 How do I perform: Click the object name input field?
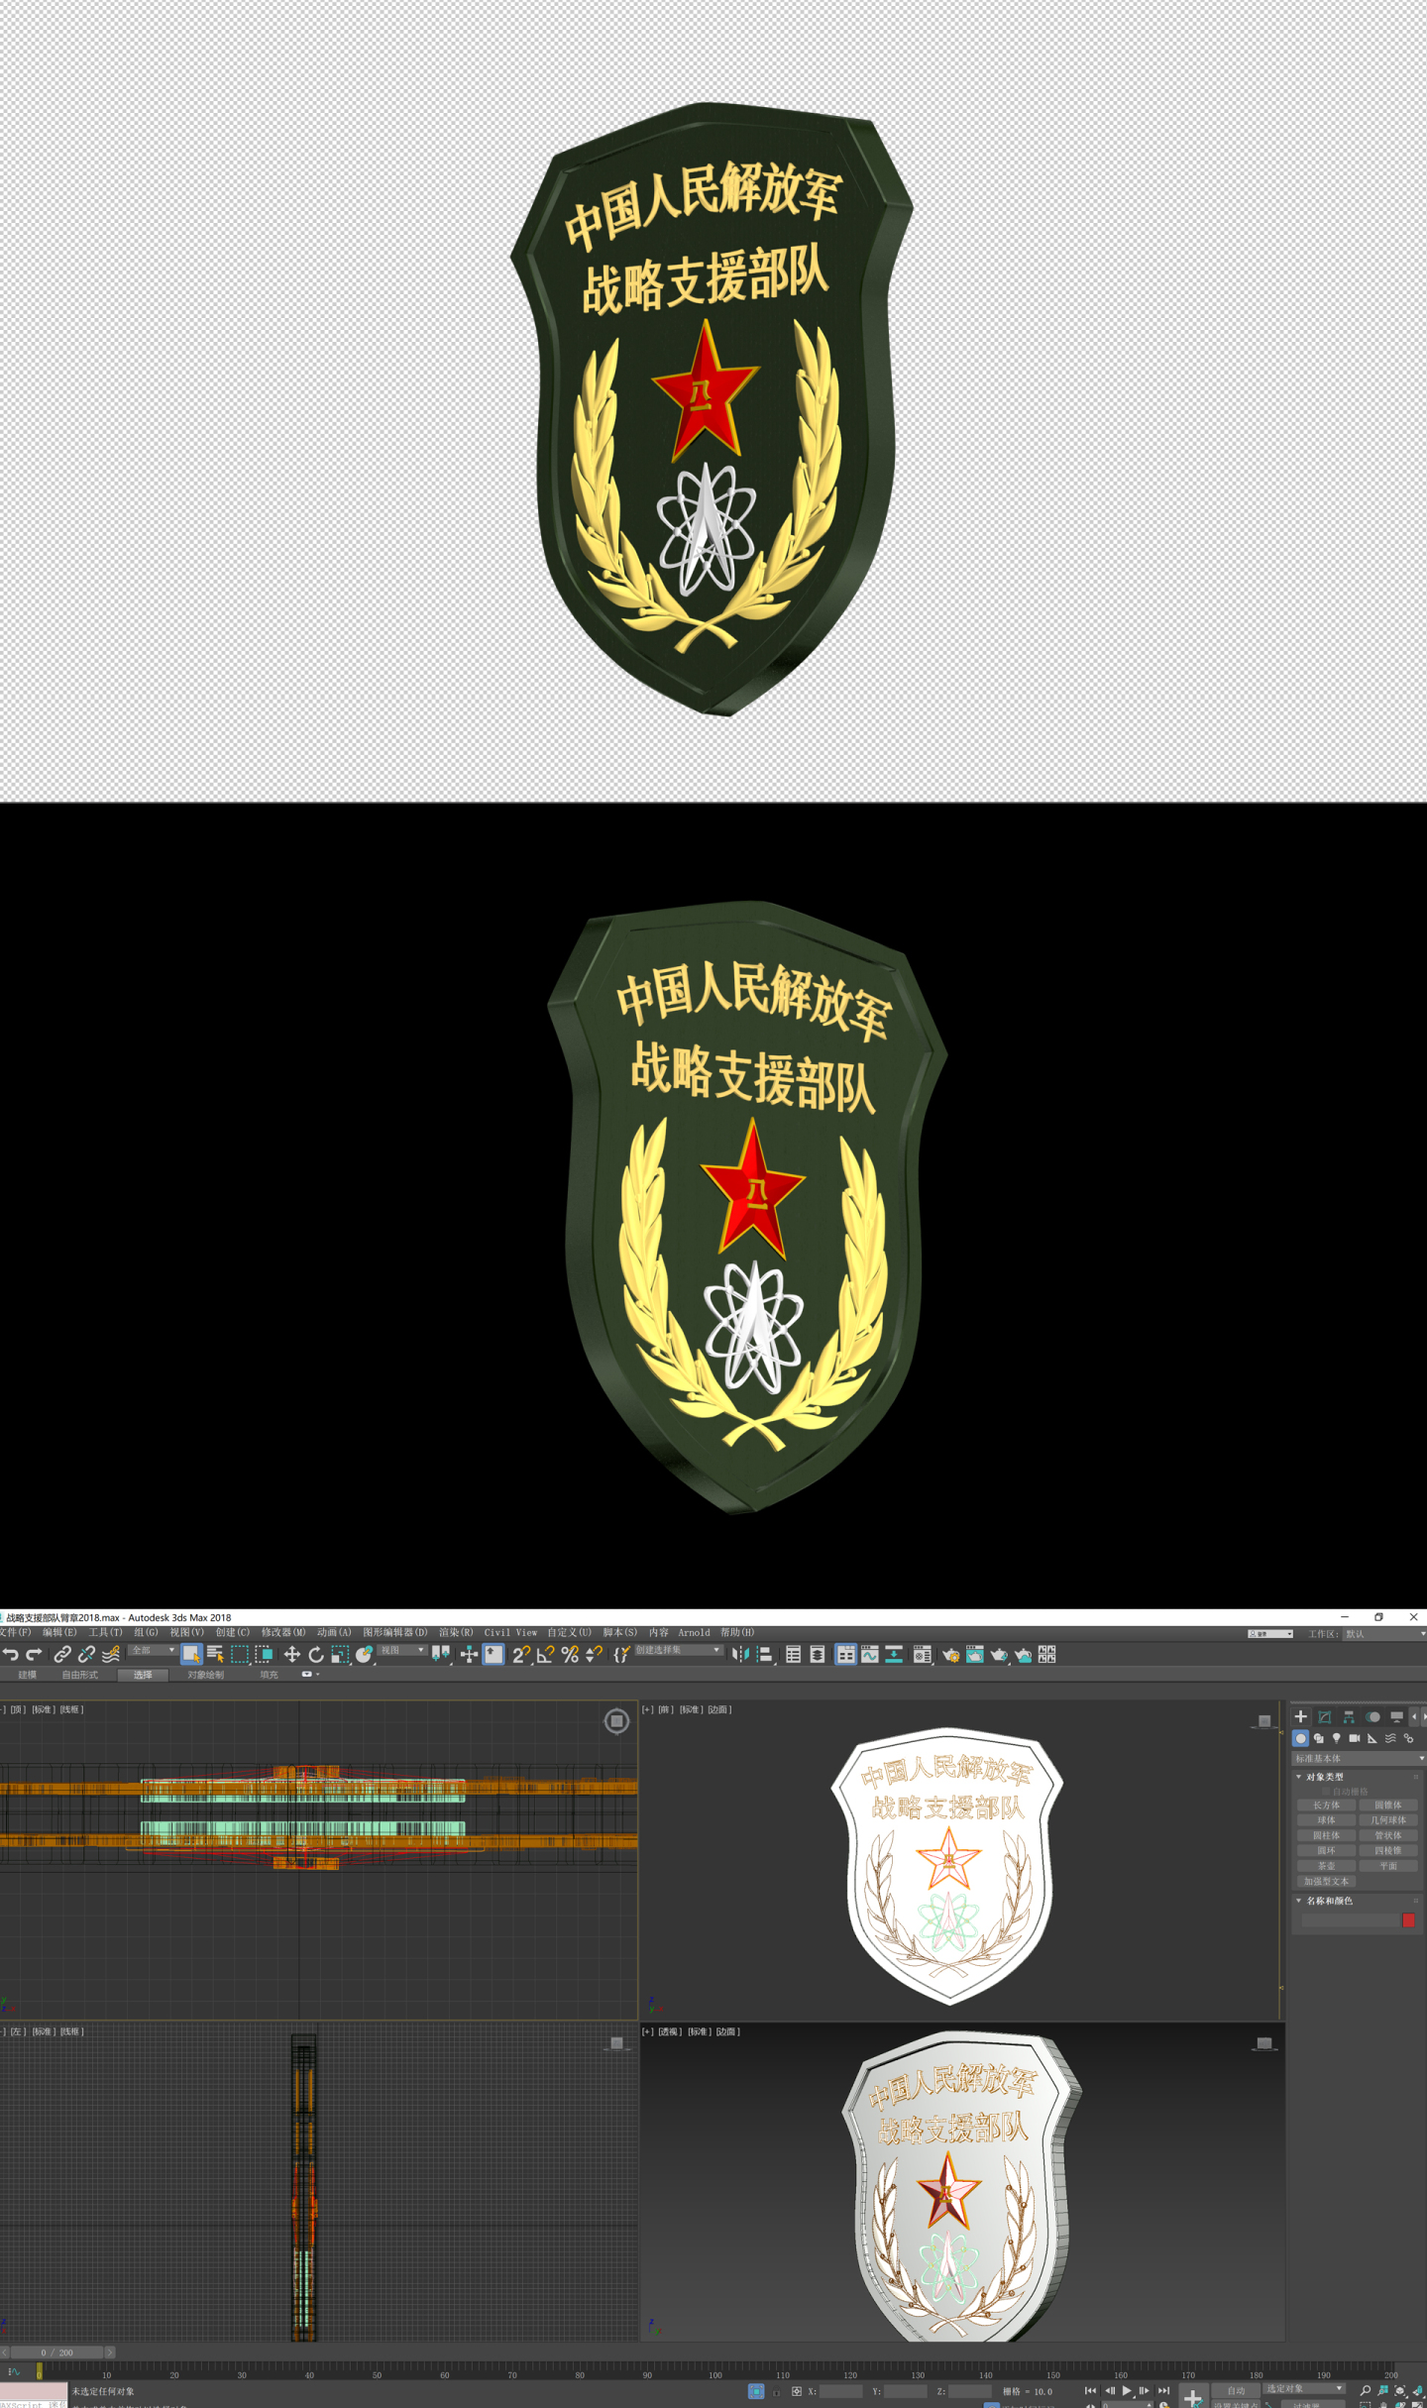click(x=1350, y=1920)
